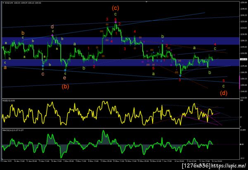Viewport: 248px width, 170px height.
Task: Select the large orange 'b' label at left
Action: pyautogui.click(x=23, y=33)
